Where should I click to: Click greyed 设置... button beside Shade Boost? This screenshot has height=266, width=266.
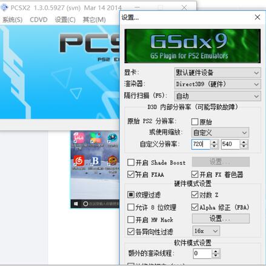pos(221,162)
